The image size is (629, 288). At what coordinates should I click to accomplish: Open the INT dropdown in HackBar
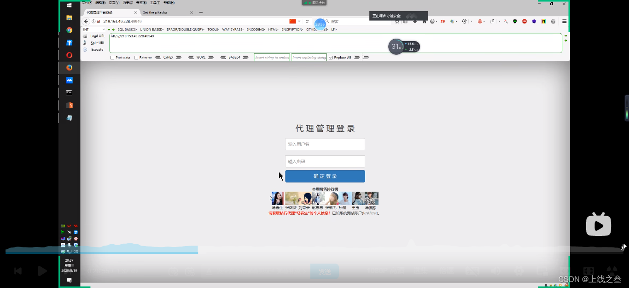click(93, 29)
